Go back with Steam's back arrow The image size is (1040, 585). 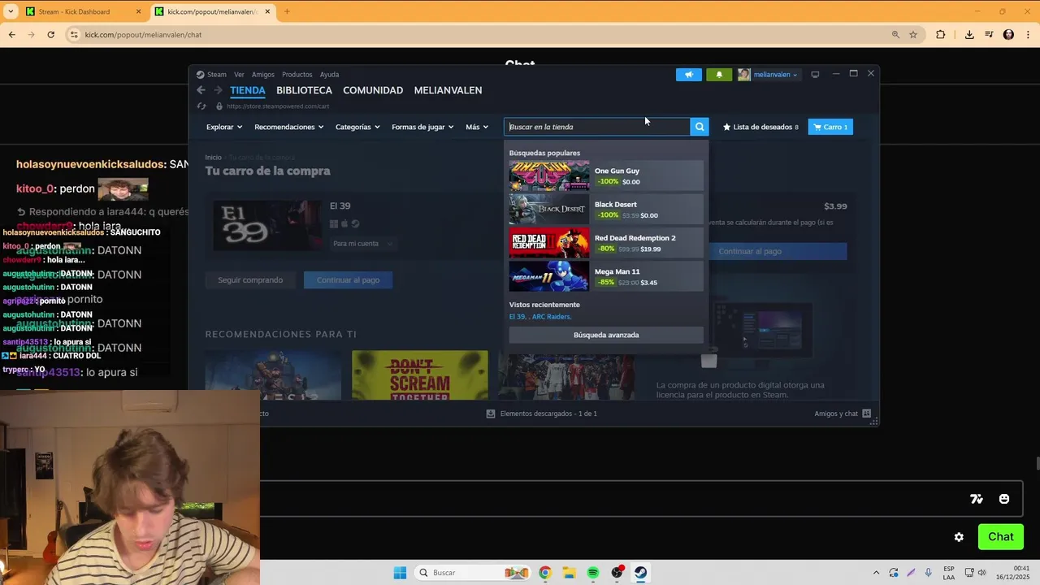coord(201,90)
